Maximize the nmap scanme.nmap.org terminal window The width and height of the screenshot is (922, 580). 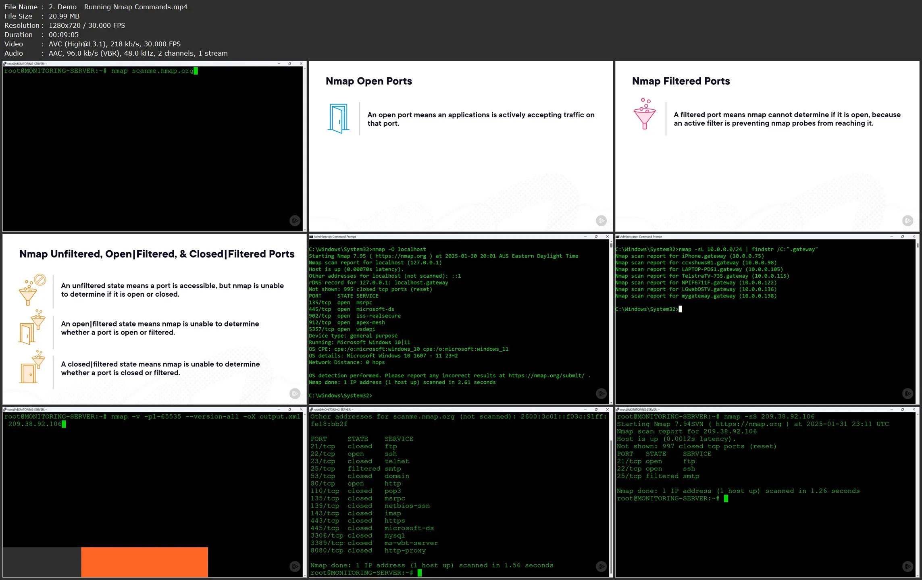289,64
